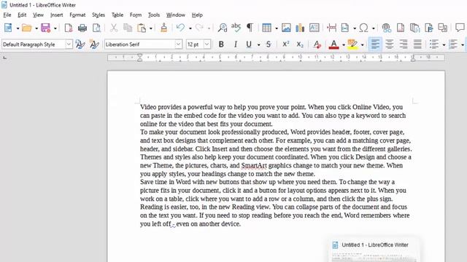This screenshot has width=467, height=262.
Task: Open Find and Replace icon
Action: (x=223, y=28)
